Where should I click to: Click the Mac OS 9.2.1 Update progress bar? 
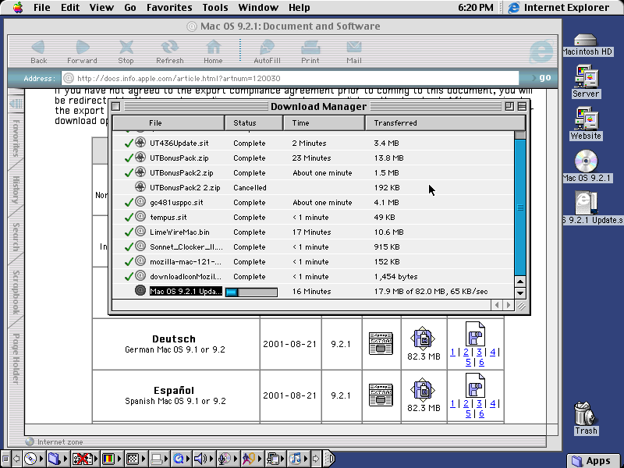[251, 291]
